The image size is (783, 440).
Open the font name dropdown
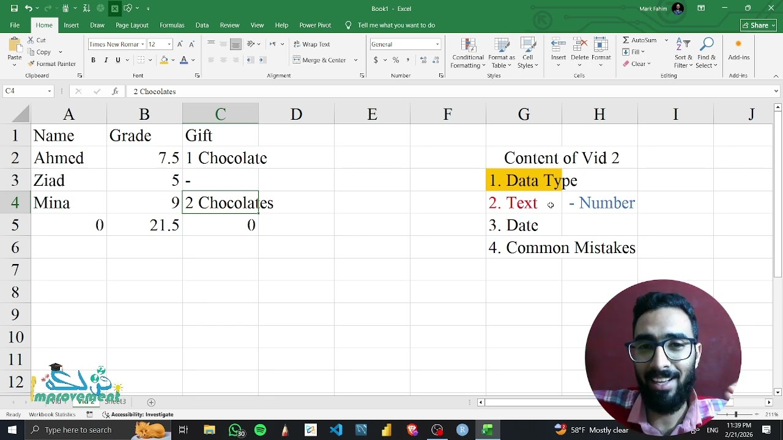143,44
